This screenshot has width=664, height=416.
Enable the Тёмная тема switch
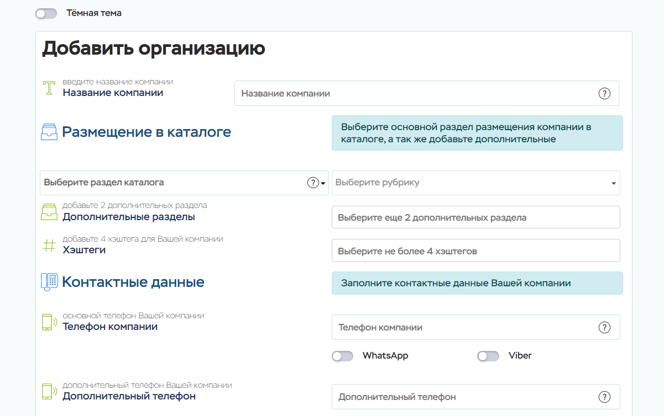point(46,13)
